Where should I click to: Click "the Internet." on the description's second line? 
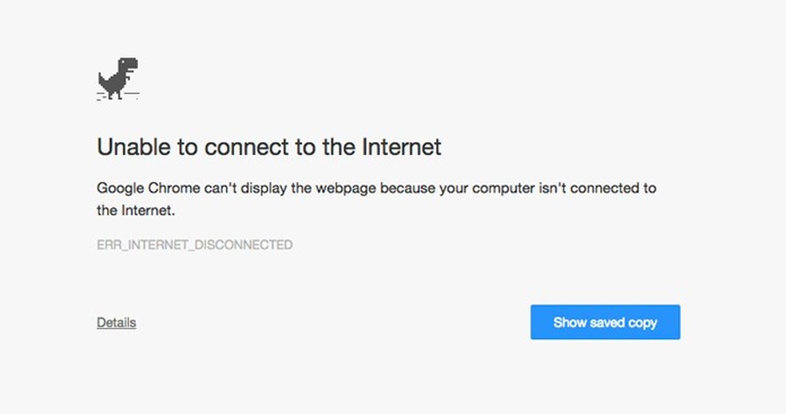(135, 211)
